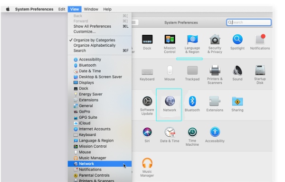
Task: Select Mouse in View menu list
Action: 100,152
